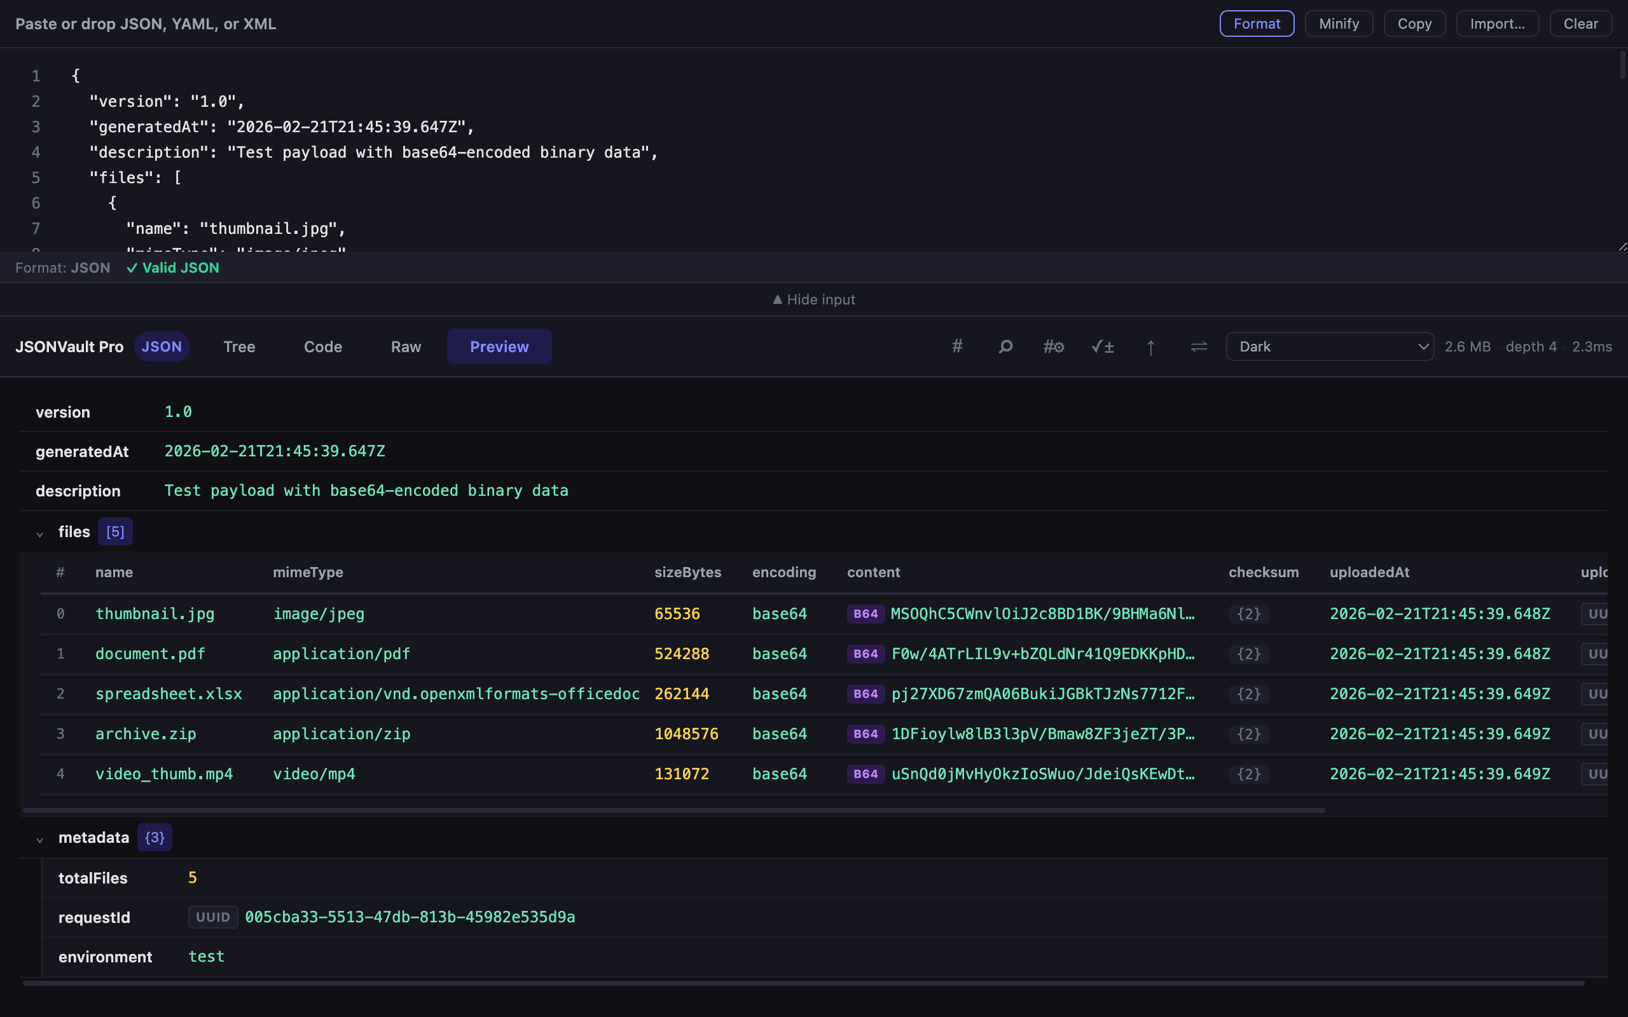Screen dimensions: 1628x1017
Task: Collapse the metadata object section
Action: click(39, 839)
